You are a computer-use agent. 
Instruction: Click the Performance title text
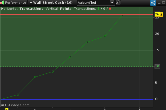tap(16, 3)
